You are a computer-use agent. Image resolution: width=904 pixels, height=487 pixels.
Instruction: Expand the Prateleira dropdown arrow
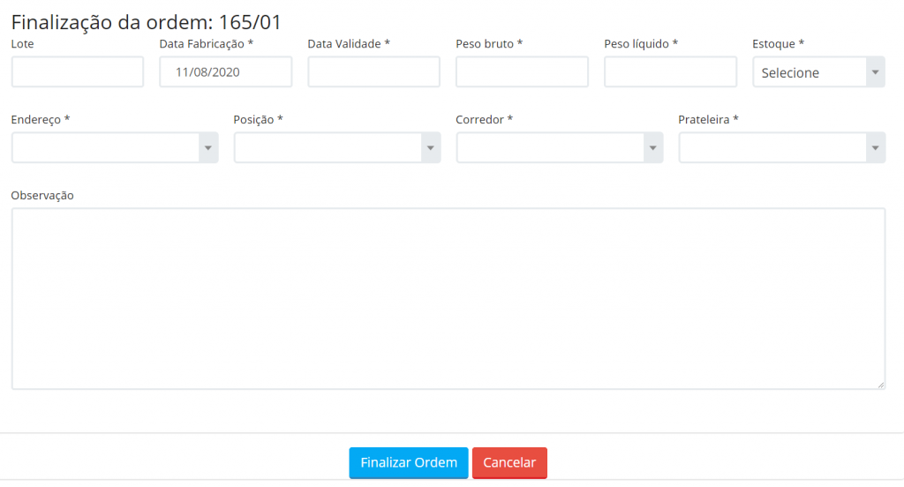pyautogui.click(x=876, y=148)
